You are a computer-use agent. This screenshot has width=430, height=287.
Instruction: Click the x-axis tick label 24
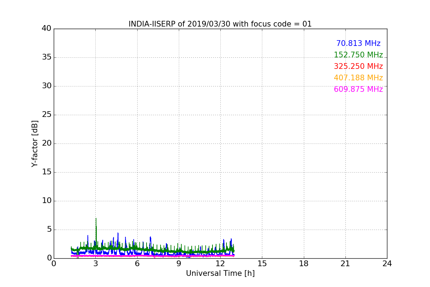tap(387, 263)
